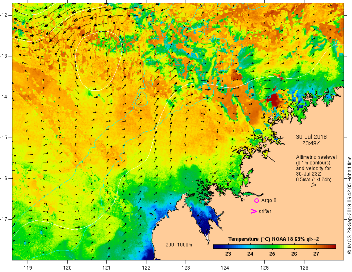Click the color bar tick label 24
Viewport: 352px width, 272px height.
[x=250, y=254]
